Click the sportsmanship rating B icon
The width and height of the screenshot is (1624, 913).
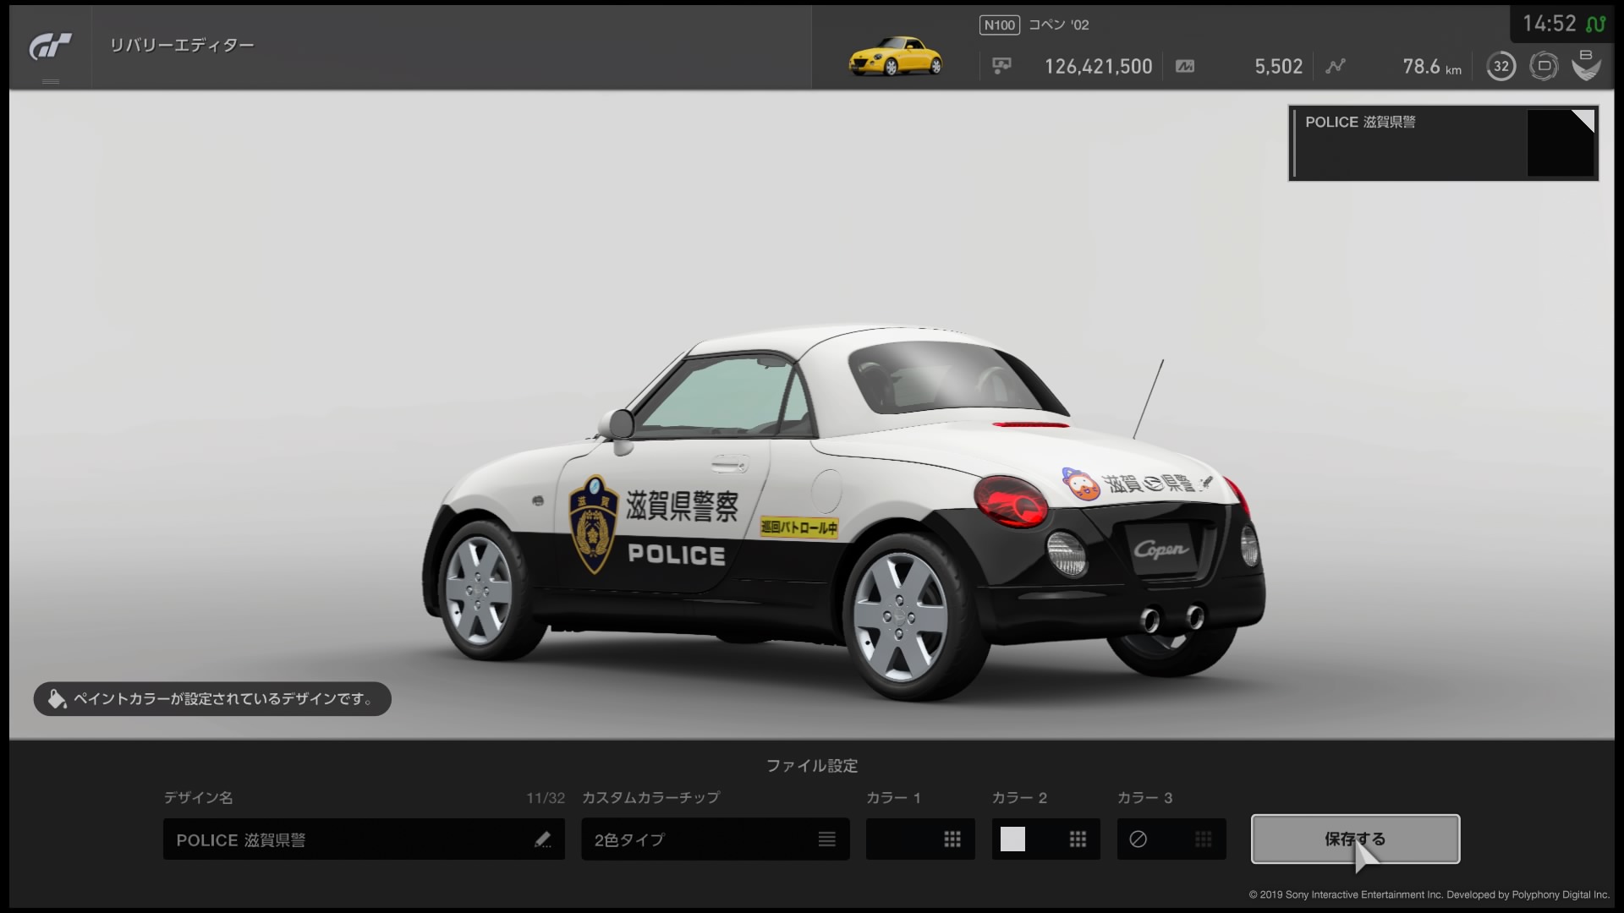coord(1586,64)
